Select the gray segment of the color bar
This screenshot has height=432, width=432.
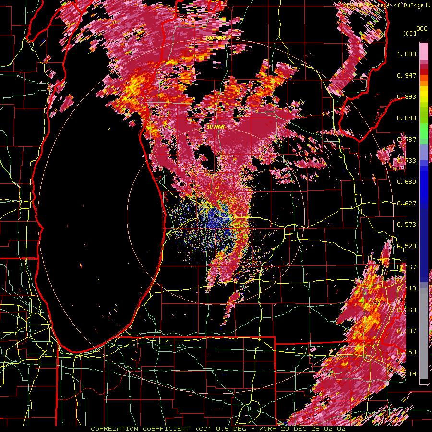(x=424, y=334)
